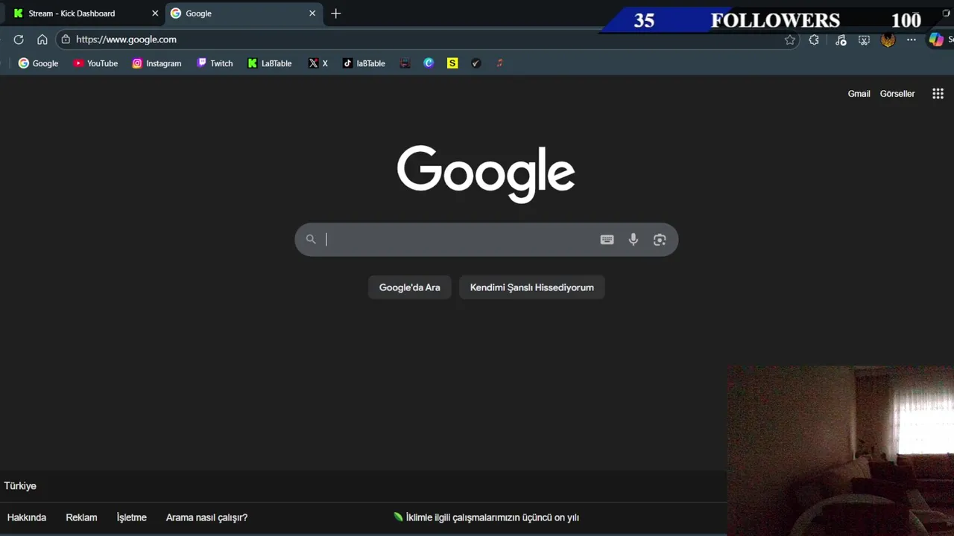Start a screenshot with the scissors icon
This screenshot has width=954, height=536.
pos(864,40)
